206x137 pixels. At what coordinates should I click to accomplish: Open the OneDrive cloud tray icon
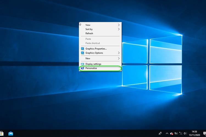click(x=171, y=134)
